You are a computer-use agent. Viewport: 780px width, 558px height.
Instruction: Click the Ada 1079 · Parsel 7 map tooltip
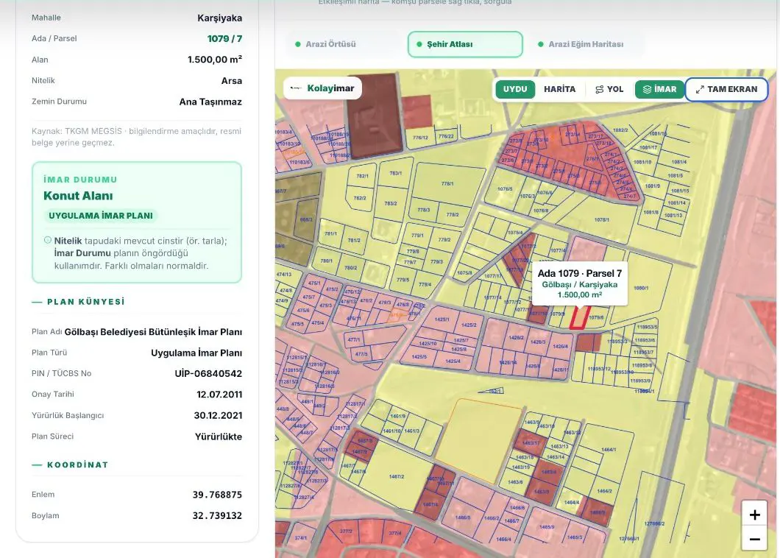pyautogui.click(x=580, y=283)
